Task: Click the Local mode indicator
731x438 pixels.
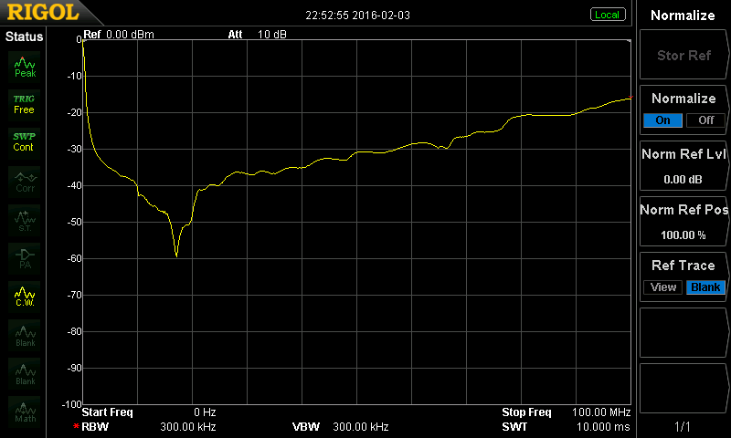Action: pyautogui.click(x=607, y=15)
